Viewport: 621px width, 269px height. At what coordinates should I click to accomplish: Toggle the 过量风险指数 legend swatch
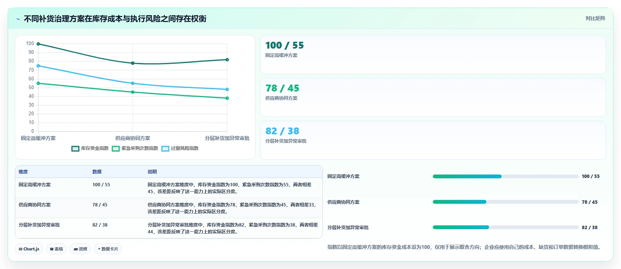click(165, 148)
